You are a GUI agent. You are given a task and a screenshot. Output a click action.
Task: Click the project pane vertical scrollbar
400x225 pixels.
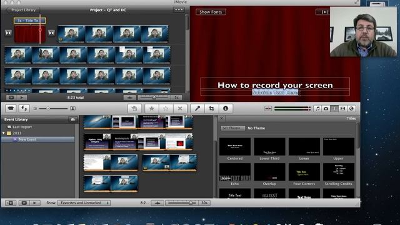coord(187,22)
